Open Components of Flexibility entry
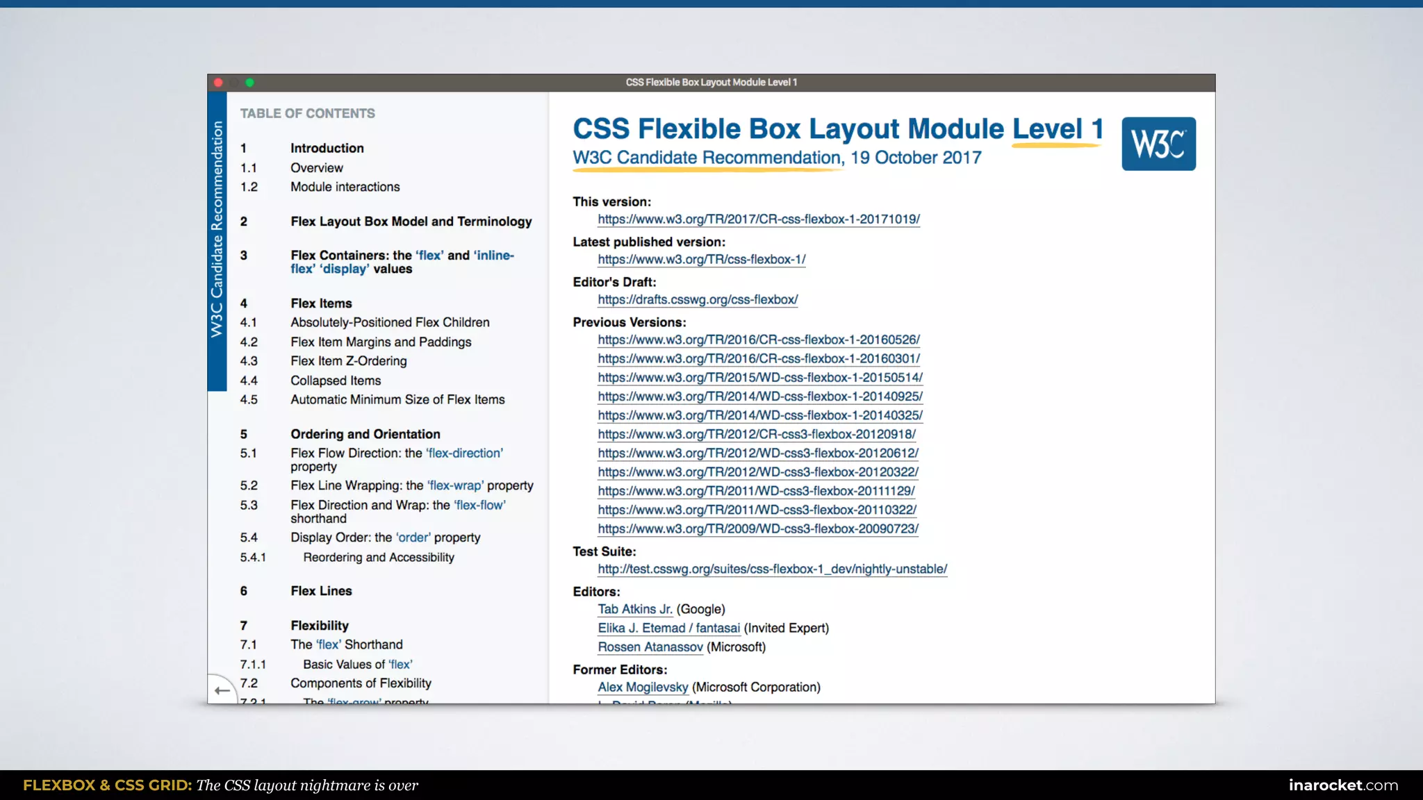 tap(361, 683)
